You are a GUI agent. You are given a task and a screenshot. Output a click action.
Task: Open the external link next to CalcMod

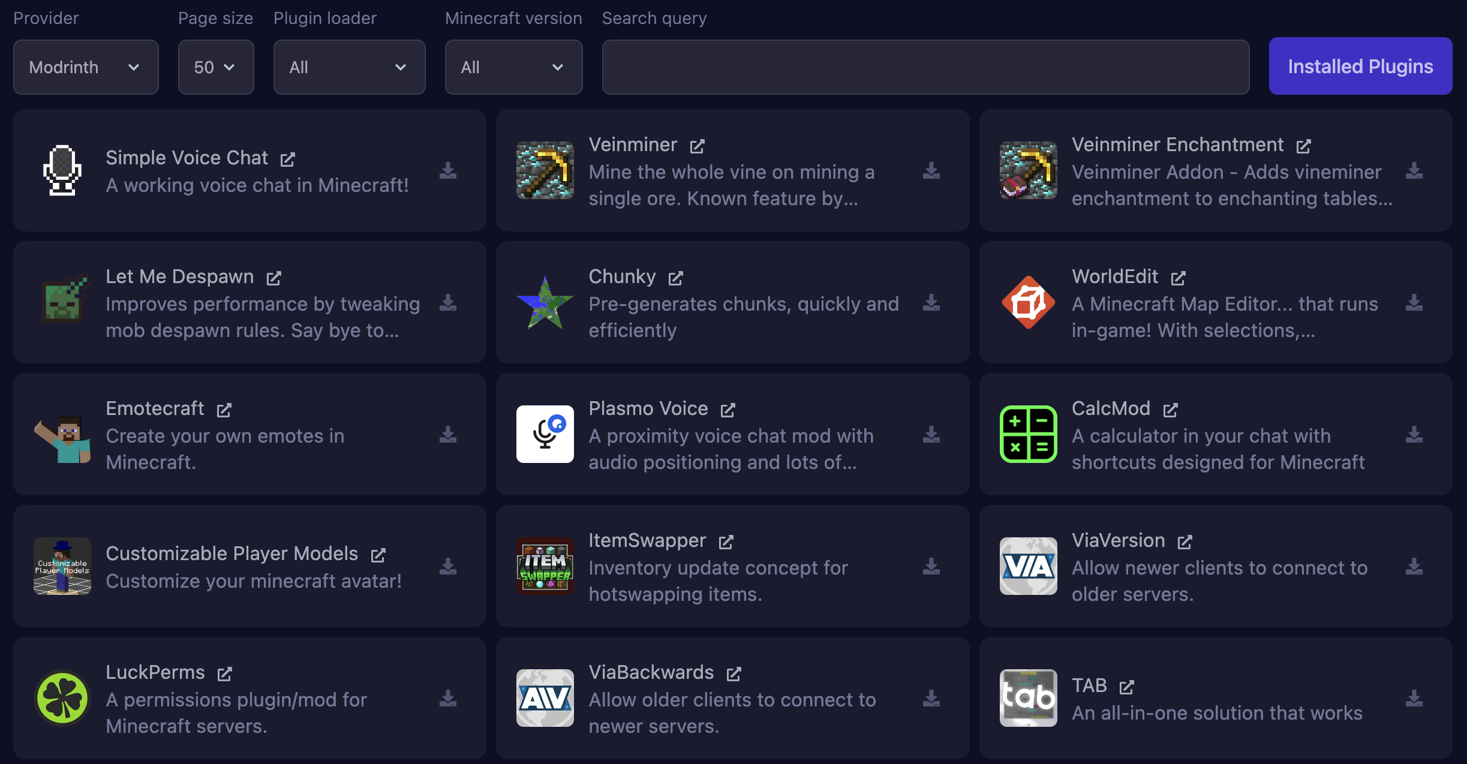coord(1170,410)
